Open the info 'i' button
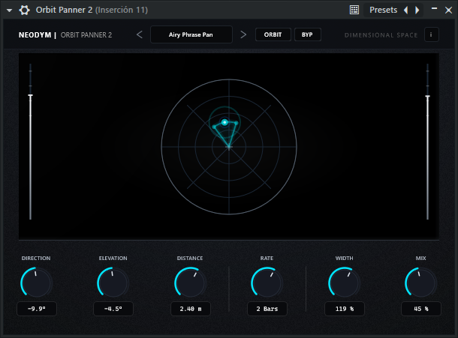 click(x=431, y=34)
